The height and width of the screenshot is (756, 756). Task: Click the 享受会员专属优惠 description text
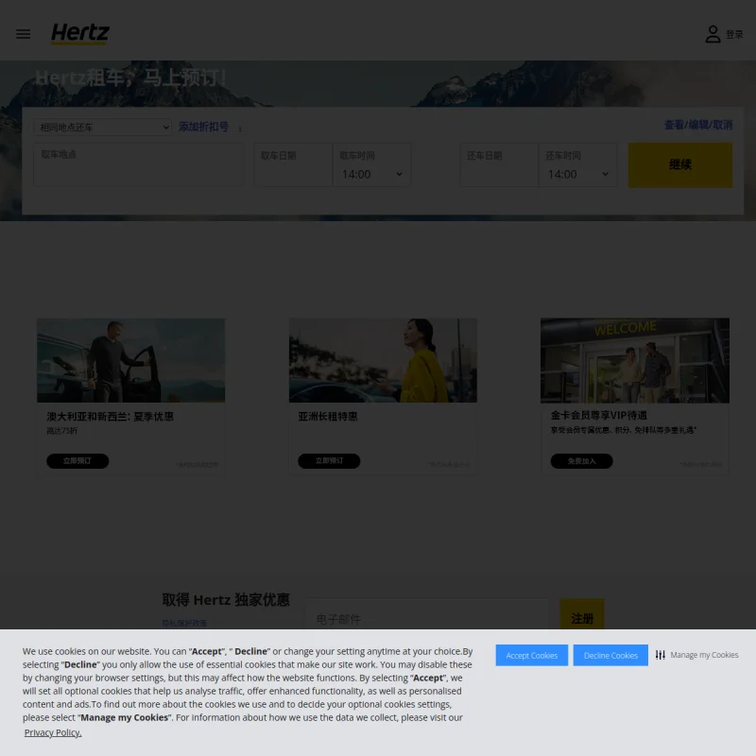point(624,430)
